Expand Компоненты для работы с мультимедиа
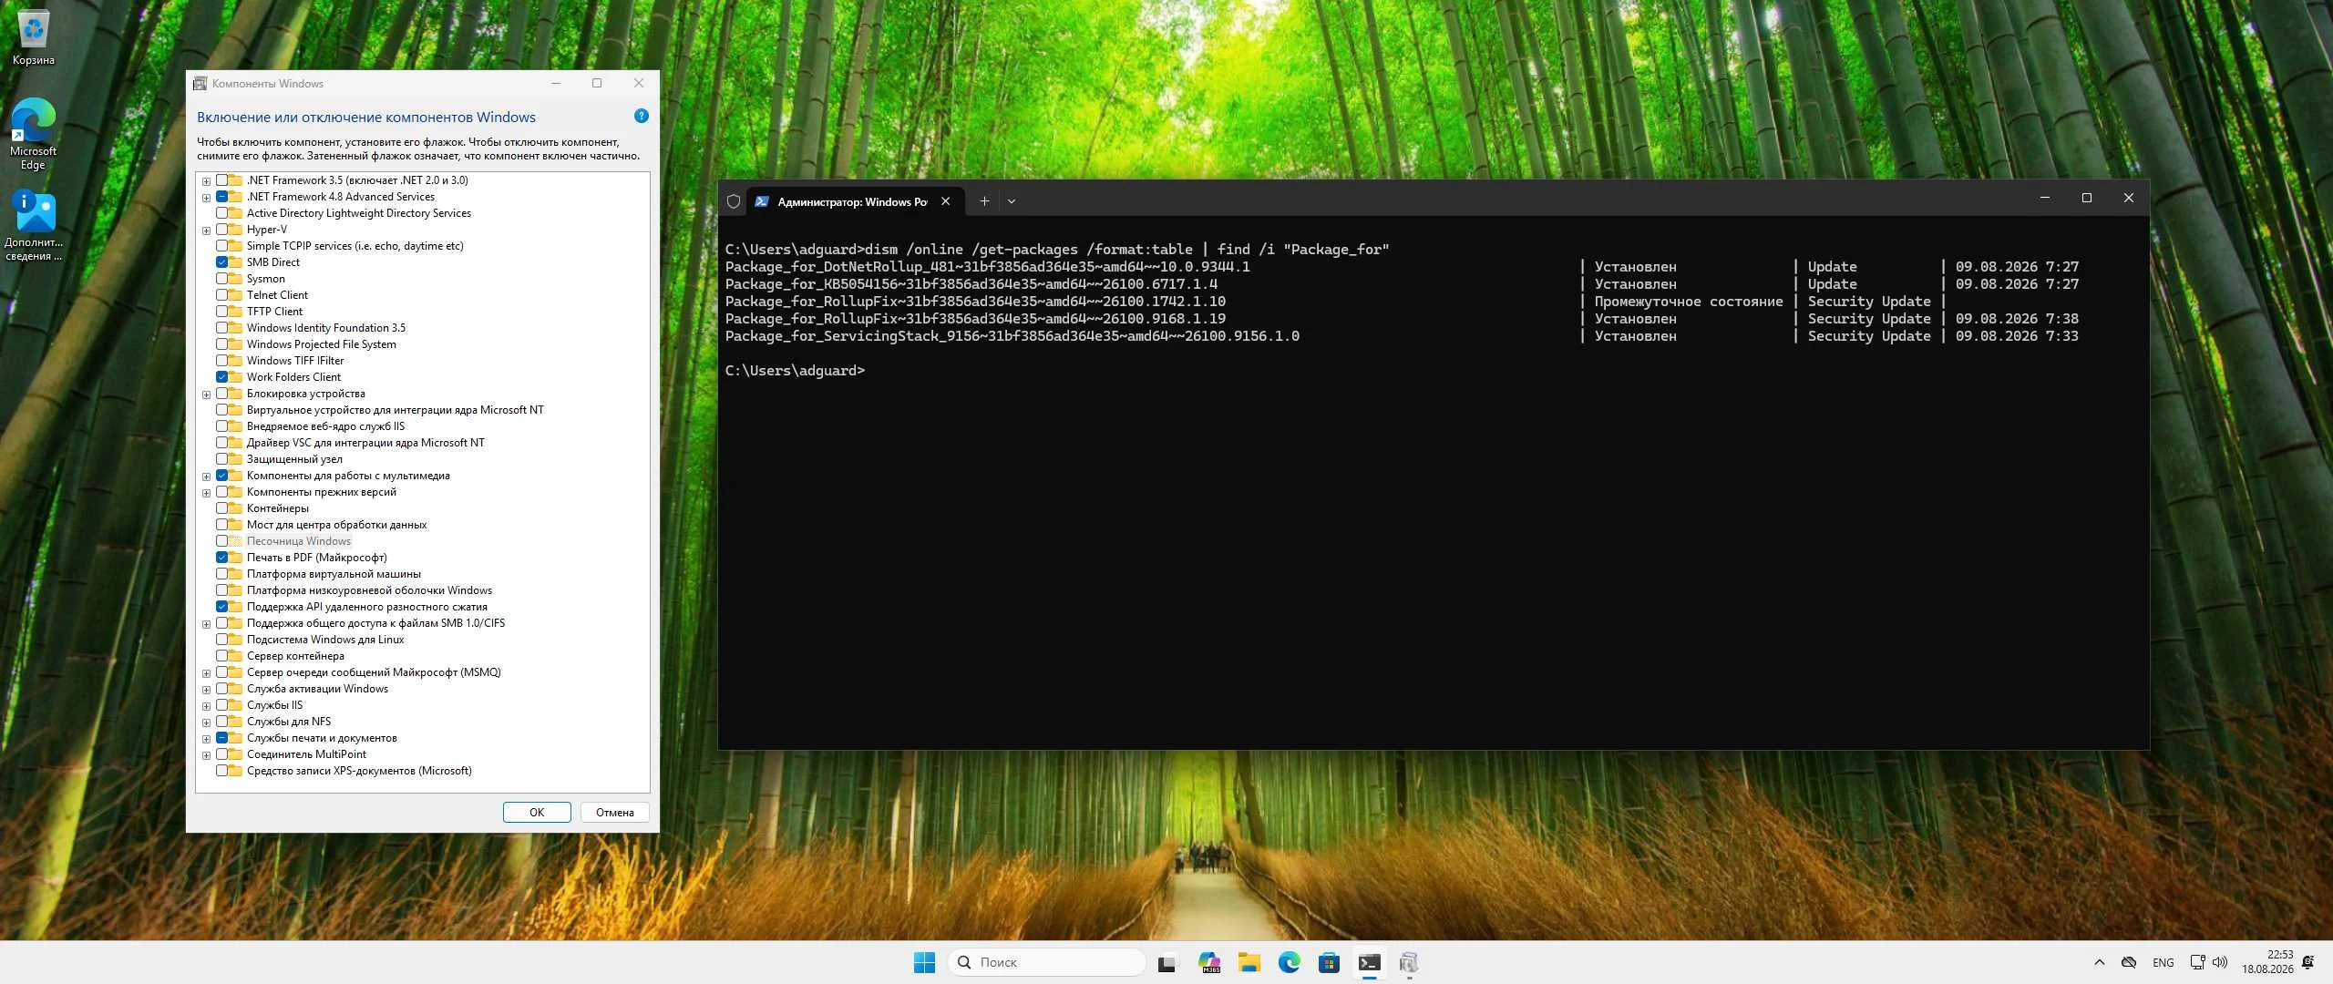Viewport: 2333px width, 984px height. (206, 477)
